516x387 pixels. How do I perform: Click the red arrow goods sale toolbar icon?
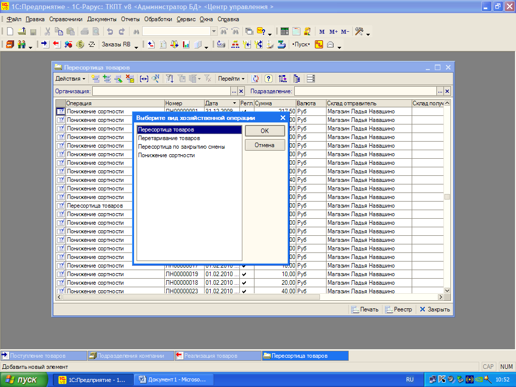click(56, 44)
